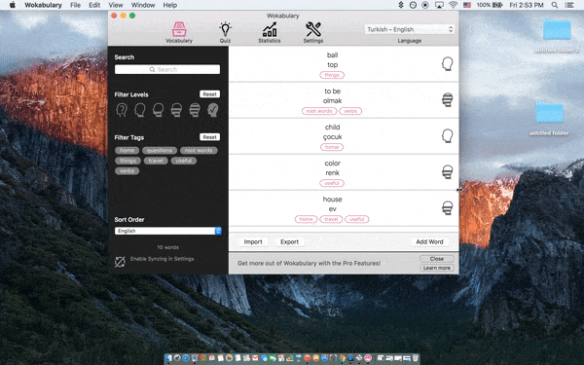Click into the Search field
The width and height of the screenshot is (584, 365).
[167, 69]
